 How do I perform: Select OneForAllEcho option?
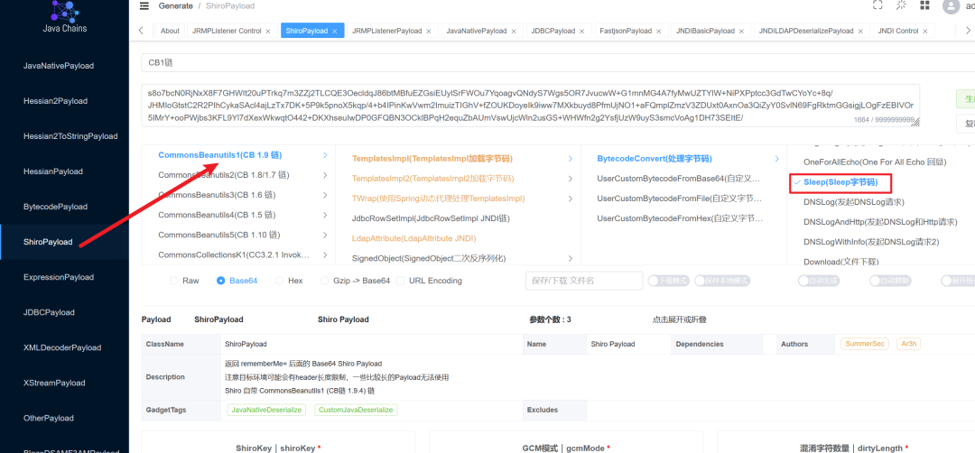(x=875, y=162)
